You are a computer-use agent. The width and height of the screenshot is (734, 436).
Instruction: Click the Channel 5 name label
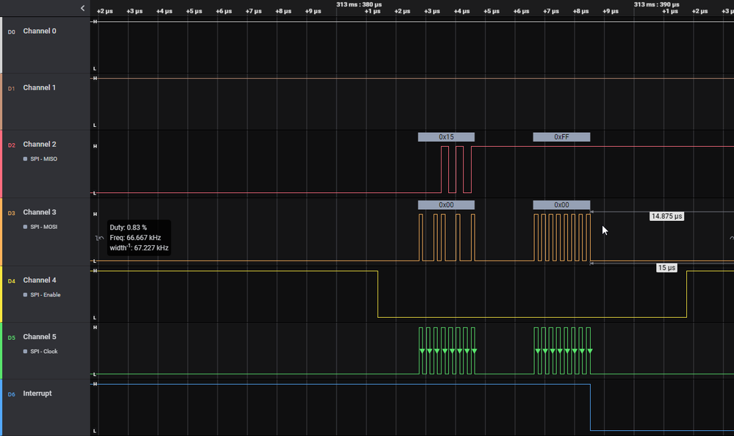point(40,336)
